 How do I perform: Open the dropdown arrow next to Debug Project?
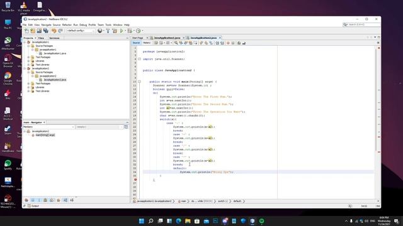coord(133,31)
